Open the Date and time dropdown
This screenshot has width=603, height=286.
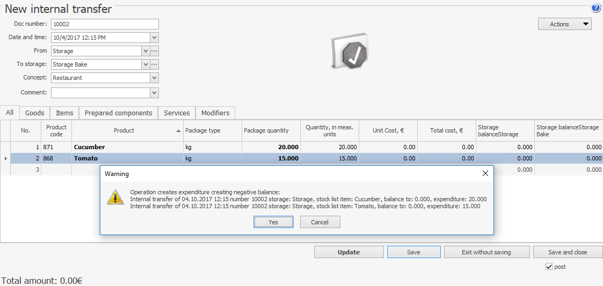[x=154, y=38]
